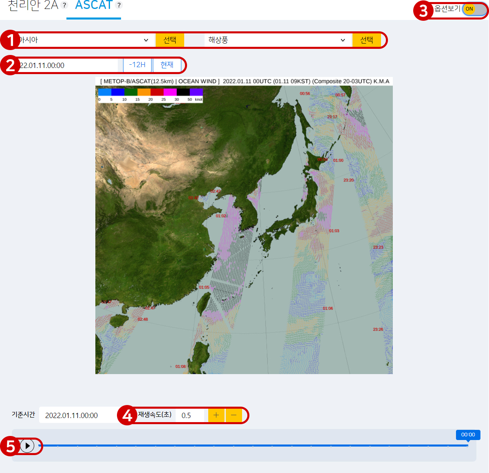Click the magenta swatch in wind legend
Image resolution: width=489 pixels, height=473 pixels.
170,92
